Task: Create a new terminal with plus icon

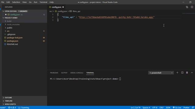Action: 177,73
